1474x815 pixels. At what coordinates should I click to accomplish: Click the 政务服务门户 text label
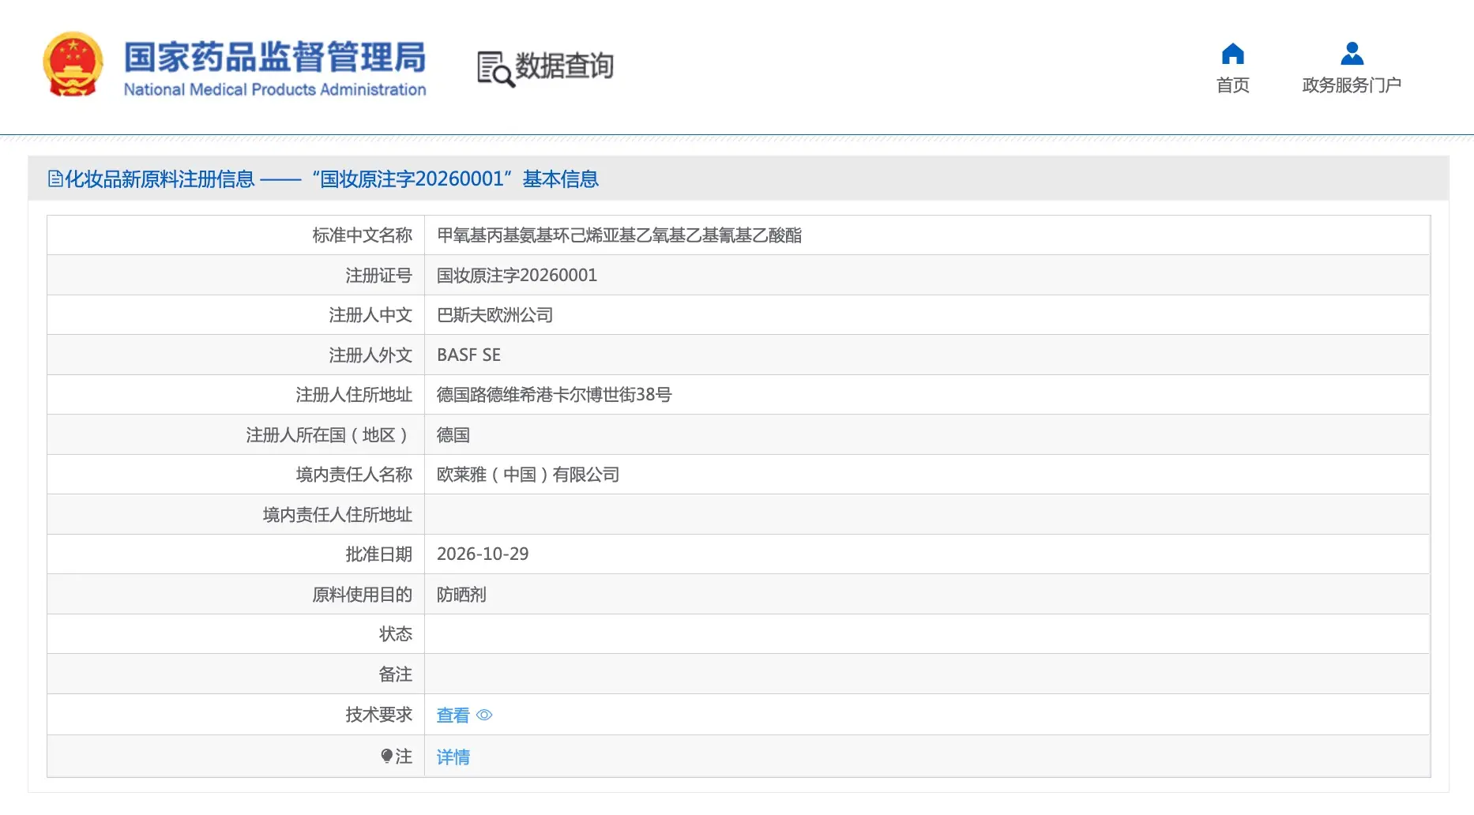pos(1352,85)
